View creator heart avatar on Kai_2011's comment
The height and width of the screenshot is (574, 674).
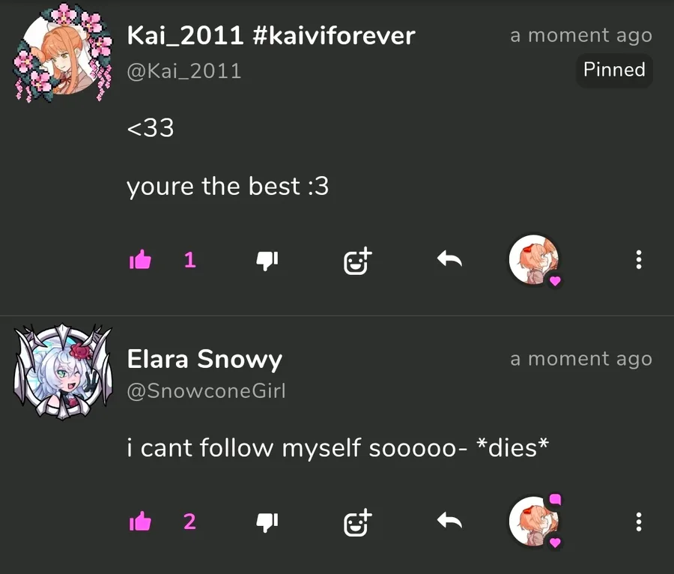pyautogui.click(x=535, y=260)
